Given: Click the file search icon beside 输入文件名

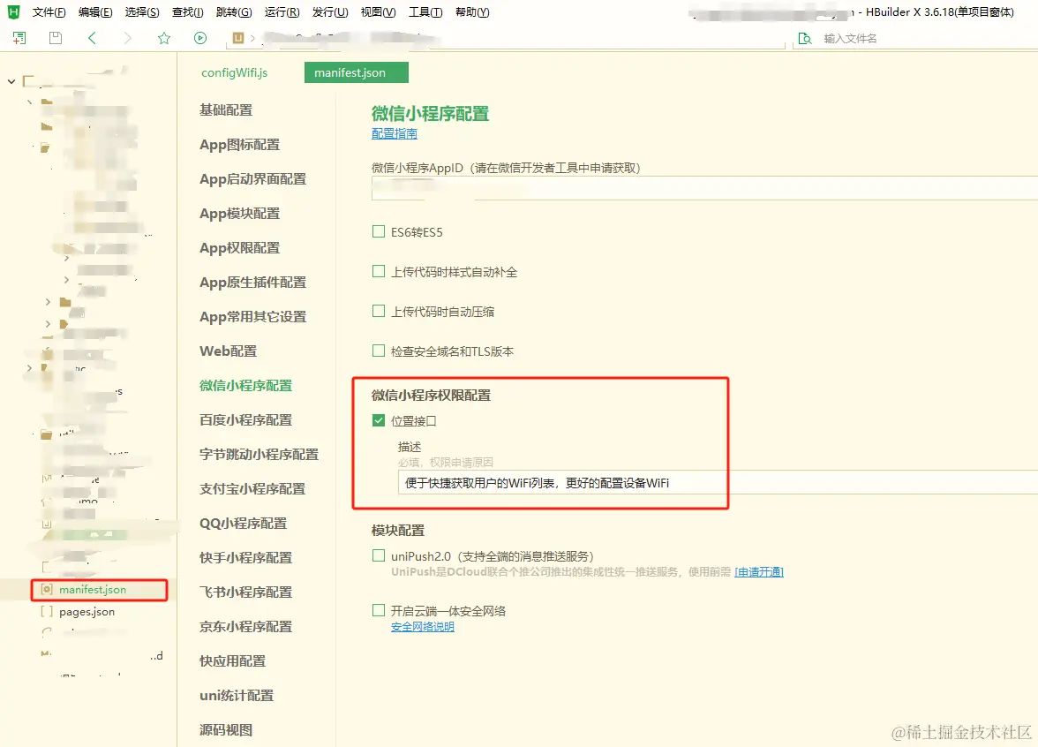Looking at the screenshot, I should [x=805, y=39].
